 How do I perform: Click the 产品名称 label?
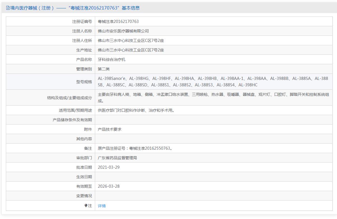(x=84, y=59)
